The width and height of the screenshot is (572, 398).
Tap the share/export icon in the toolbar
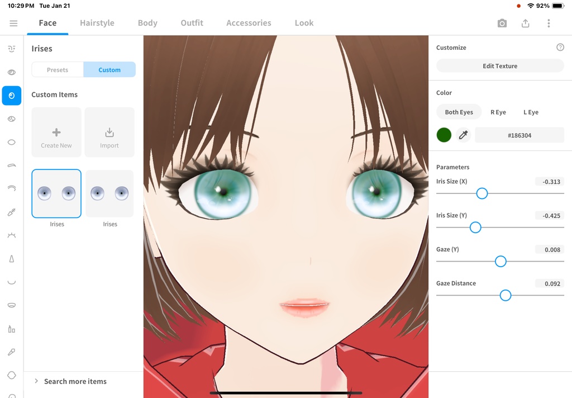(525, 23)
